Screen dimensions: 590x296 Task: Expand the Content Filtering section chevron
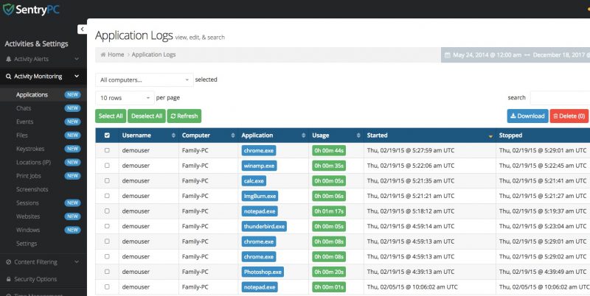(77, 262)
